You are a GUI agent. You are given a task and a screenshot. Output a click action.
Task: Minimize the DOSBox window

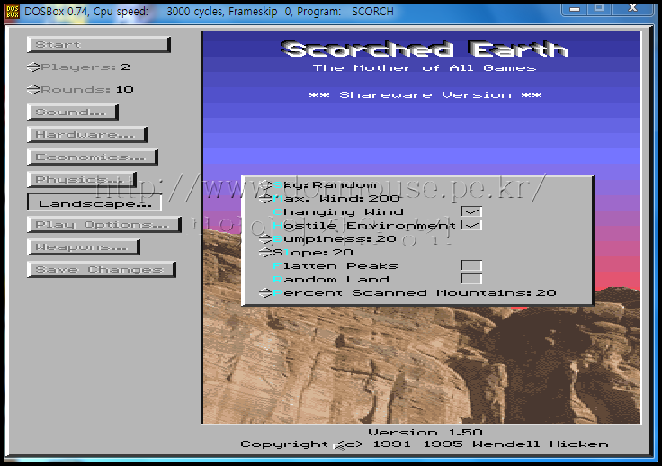coord(574,9)
